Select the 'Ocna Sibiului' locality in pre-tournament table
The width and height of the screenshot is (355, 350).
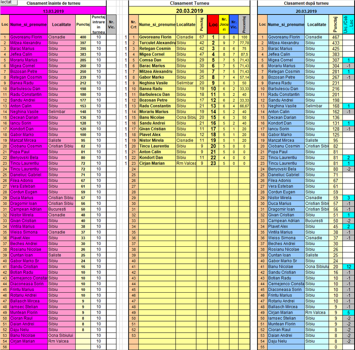click(x=61, y=336)
